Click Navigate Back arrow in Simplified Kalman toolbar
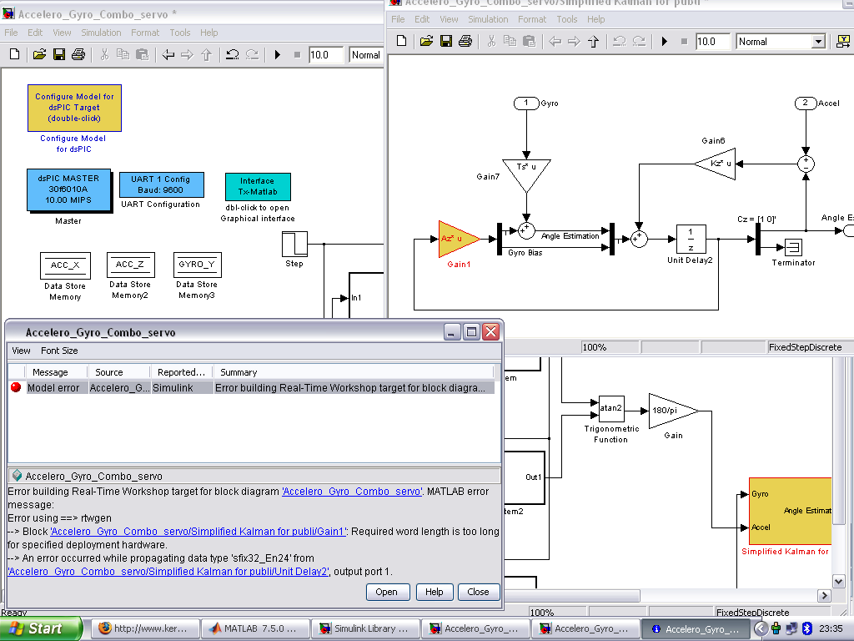 click(x=555, y=41)
